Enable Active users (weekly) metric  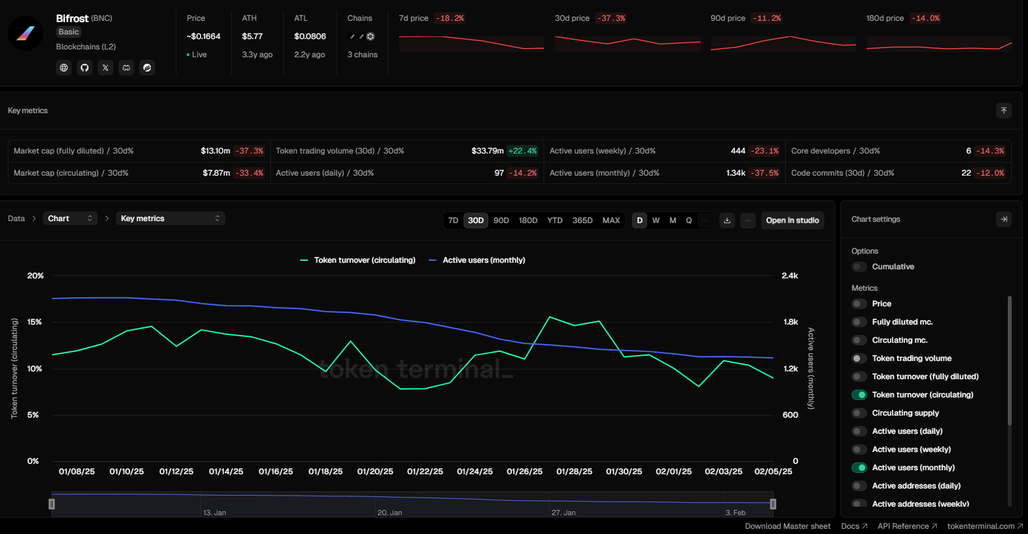tap(859, 449)
